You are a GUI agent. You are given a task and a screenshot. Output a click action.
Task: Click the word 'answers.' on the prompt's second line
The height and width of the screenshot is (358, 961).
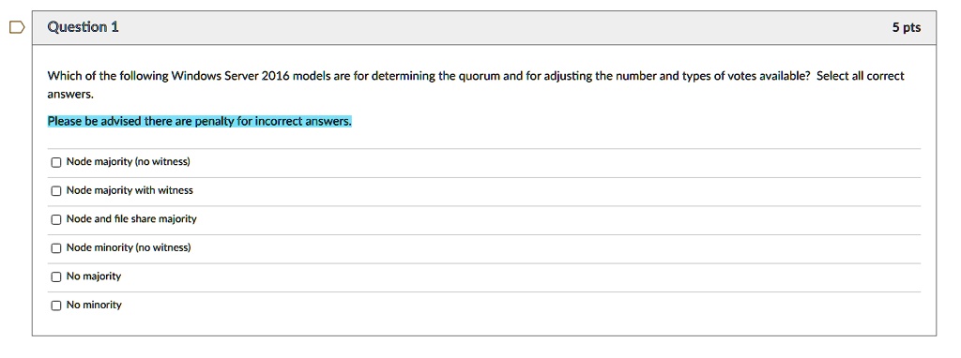[70, 96]
